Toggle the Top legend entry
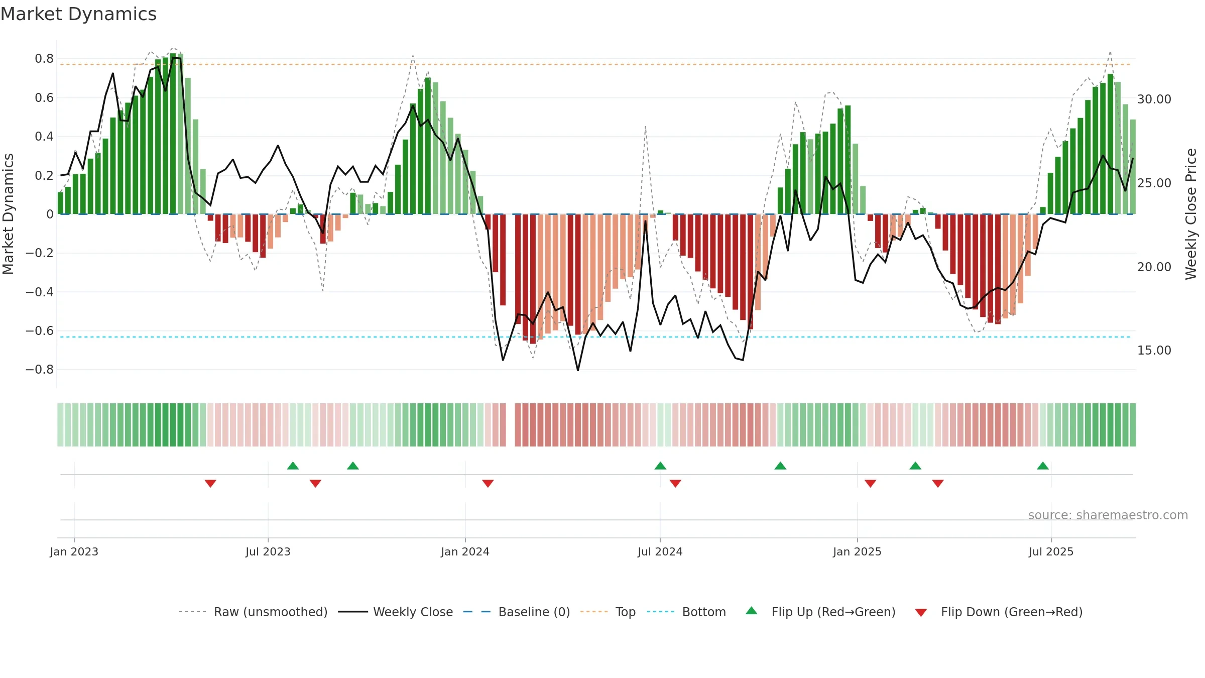Image resolution: width=1205 pixels, height=678 pixels. [x=608, y=612]
